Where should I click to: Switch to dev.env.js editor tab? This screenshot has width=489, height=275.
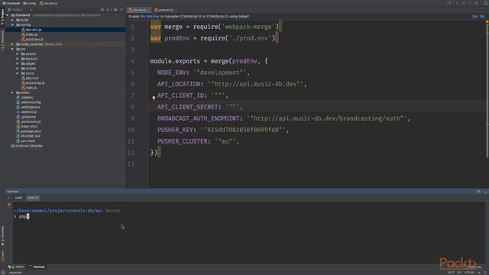pos(139,10)
